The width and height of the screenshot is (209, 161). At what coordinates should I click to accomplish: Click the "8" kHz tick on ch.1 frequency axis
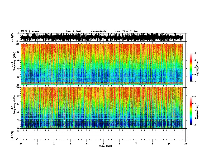click(18, 52)
